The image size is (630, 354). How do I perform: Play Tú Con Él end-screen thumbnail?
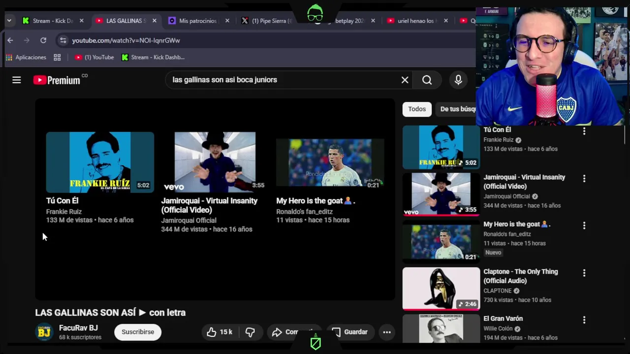[x=100, y=162]
